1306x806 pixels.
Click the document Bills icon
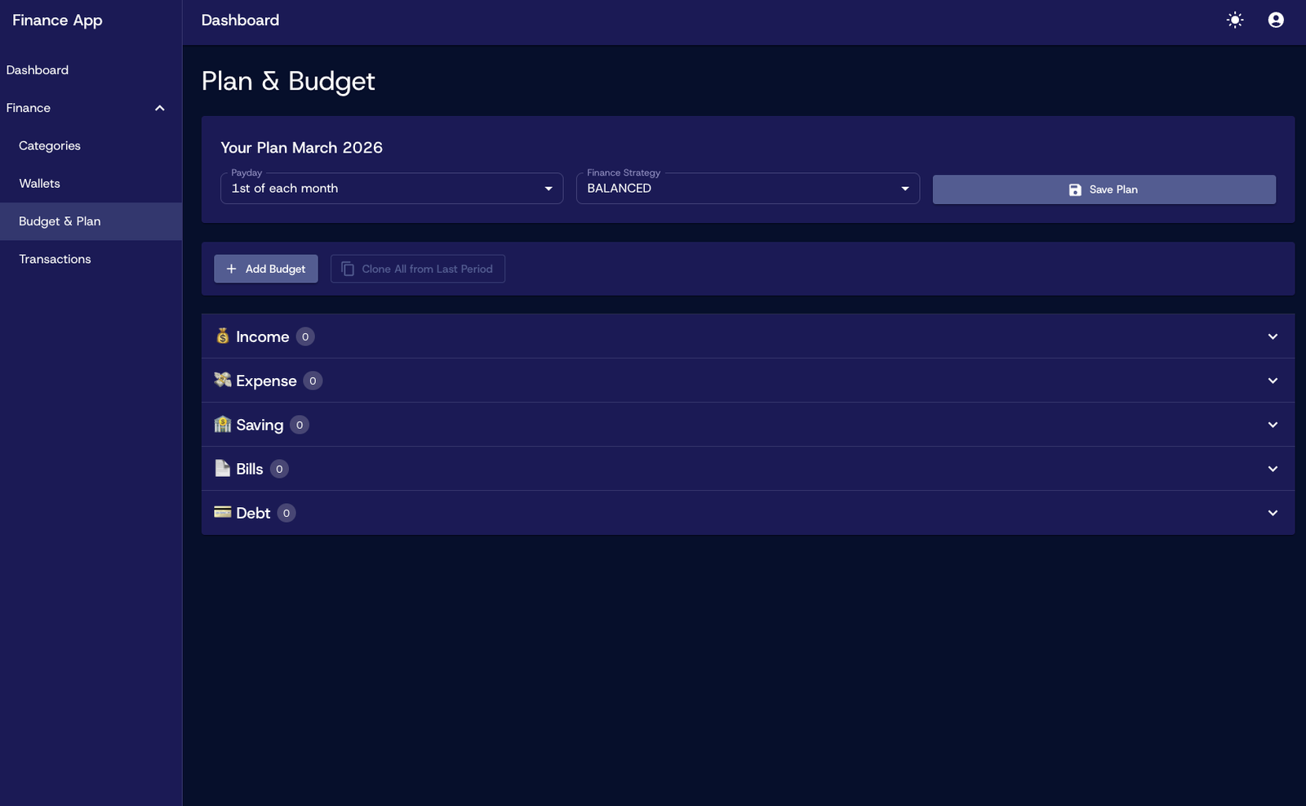click(x=223, y=468)
